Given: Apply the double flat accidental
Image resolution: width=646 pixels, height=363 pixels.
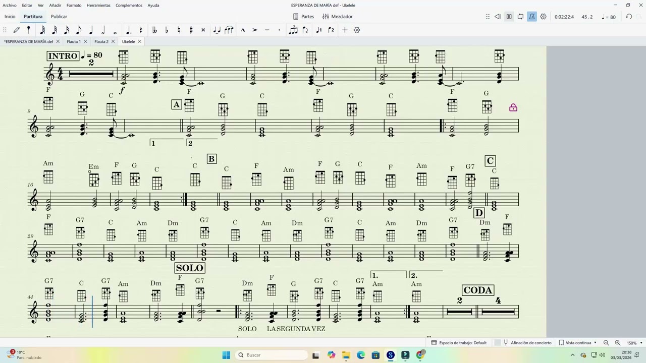Looking at the screenshot, I should (154, 30).
